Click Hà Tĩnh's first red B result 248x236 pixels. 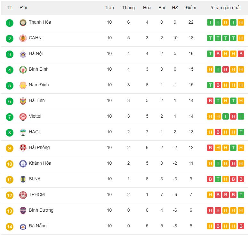coord(210,101)
